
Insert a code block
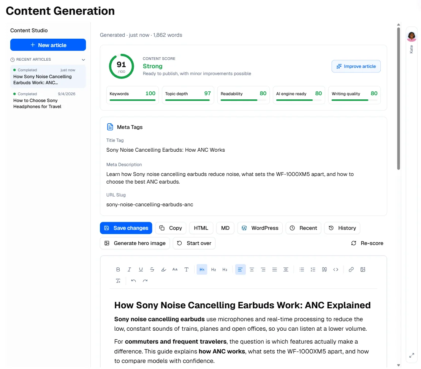click(336, 269)
